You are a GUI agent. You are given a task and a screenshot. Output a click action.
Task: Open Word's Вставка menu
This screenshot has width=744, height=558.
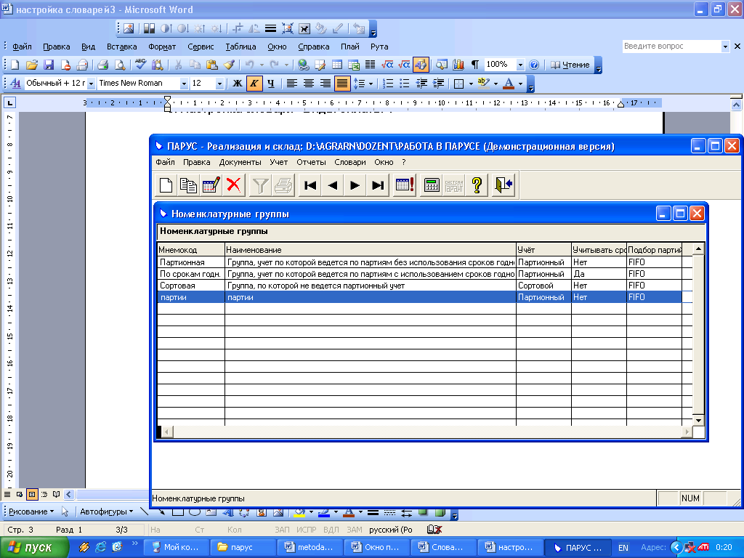coord(121,46)
